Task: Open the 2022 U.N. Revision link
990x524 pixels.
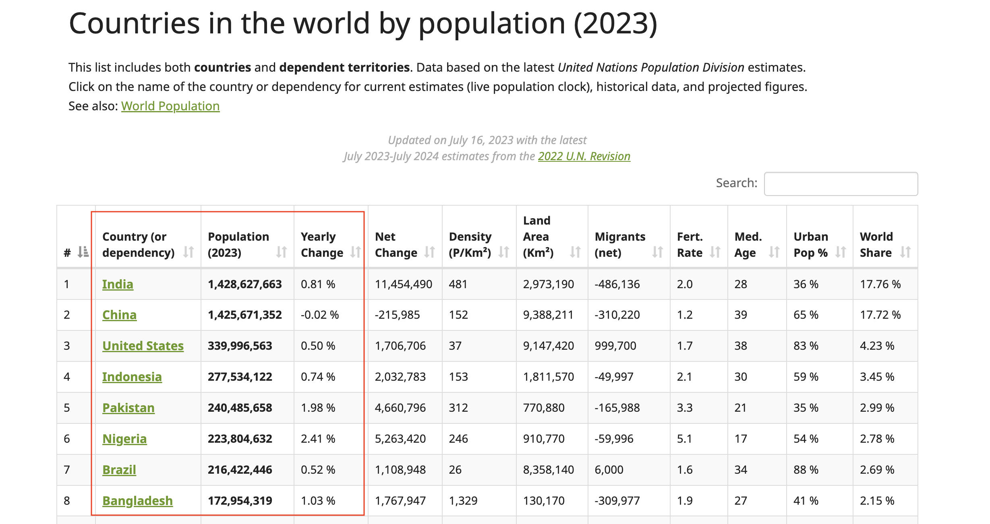Action: tap(584, 156)
